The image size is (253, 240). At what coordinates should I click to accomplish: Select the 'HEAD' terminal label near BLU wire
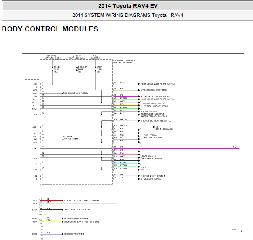[x=35, y=234]
